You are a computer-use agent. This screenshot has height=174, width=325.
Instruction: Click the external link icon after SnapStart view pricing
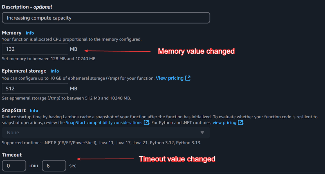coord(240,123)
